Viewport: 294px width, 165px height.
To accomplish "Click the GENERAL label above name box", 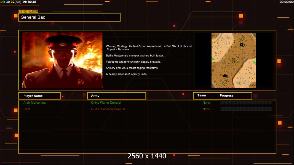I will [x=28, y=11].
